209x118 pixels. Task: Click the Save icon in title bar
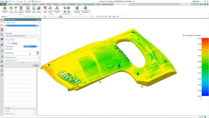6,1
